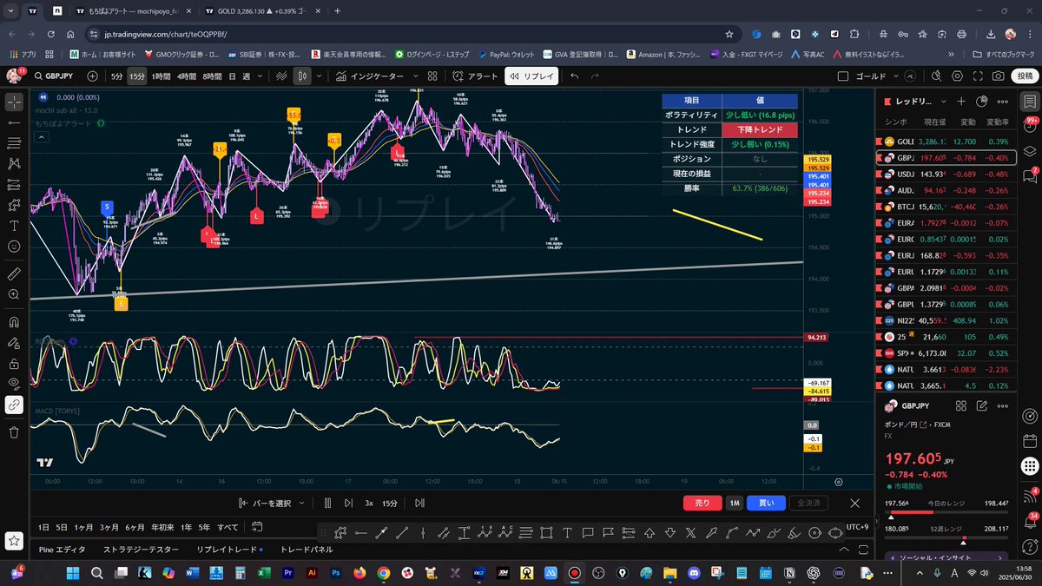Viewport: 1042px width, 586px height.
Task: Open Excel from the Windows taskbar
Action: point(264,573)
